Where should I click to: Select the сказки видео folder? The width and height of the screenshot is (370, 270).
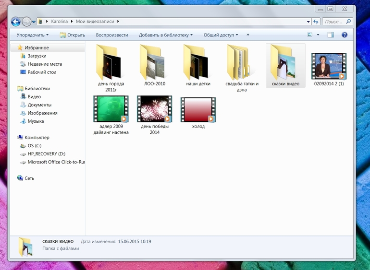click(x=285, y=65)
